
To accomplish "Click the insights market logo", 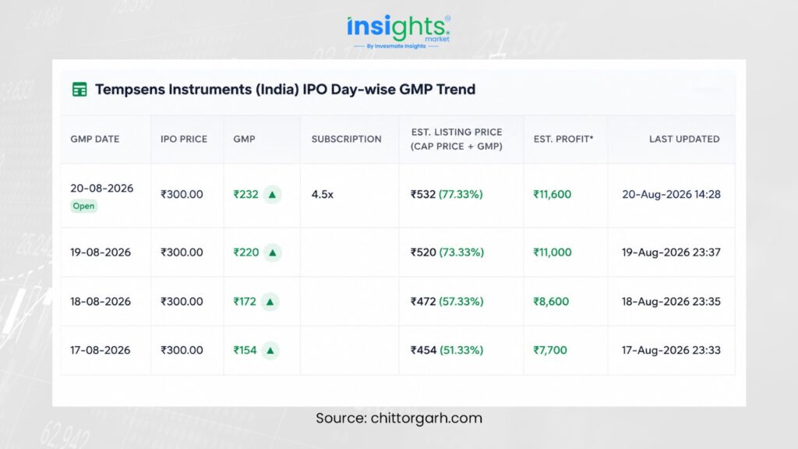I will [x=398, y=31].
